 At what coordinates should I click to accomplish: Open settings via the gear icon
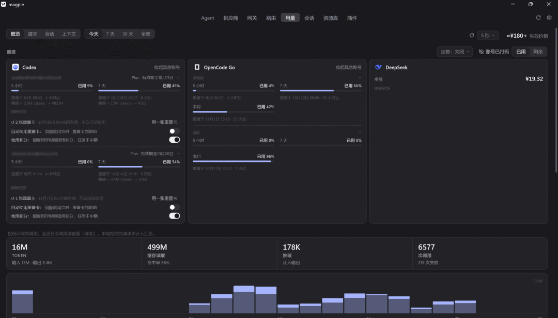click(549, 18)
